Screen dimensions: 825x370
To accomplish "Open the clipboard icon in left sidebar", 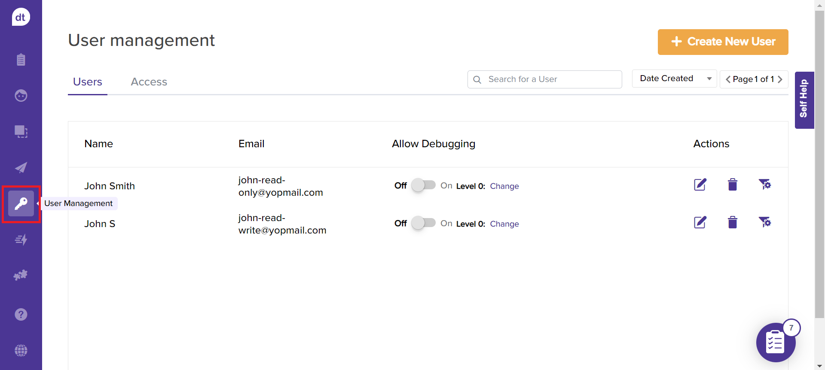I will pos(21,60).
